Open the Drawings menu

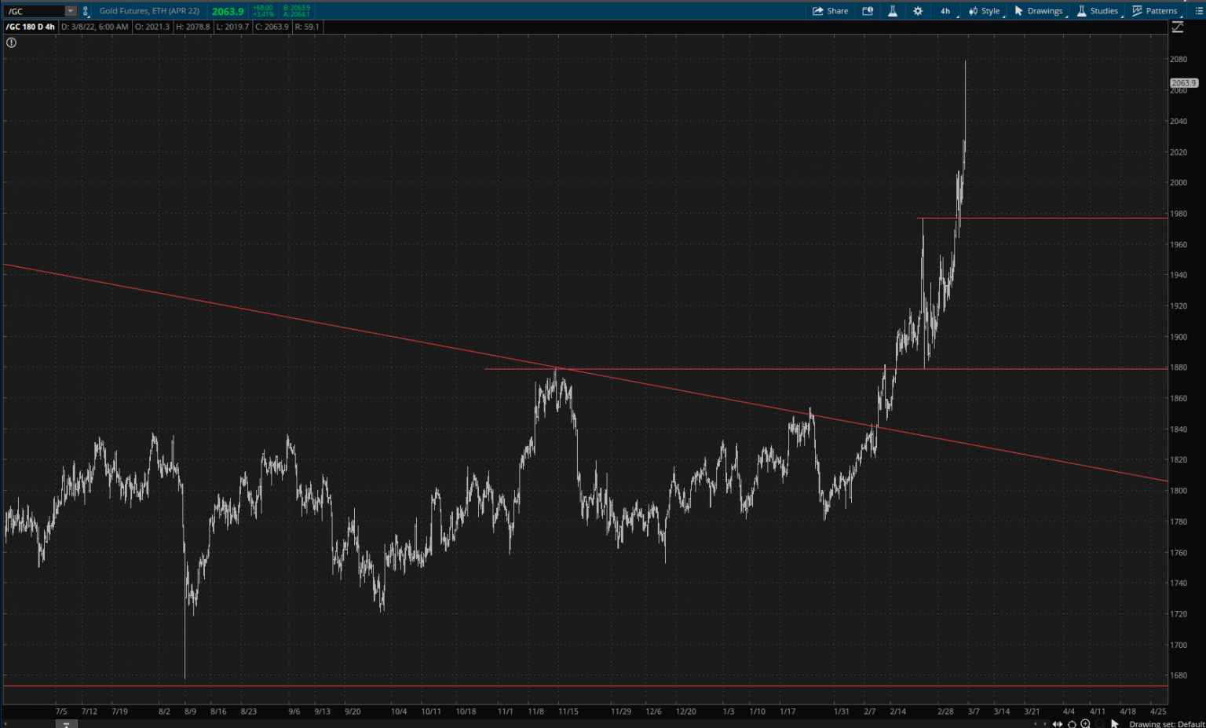pyautogui.click(x=1039, y=11)
